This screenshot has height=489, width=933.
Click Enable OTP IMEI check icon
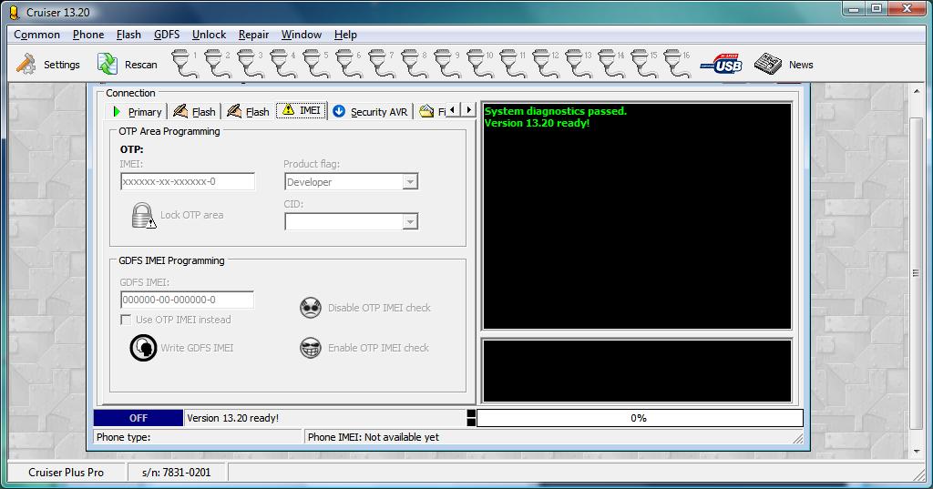[311, 348]
